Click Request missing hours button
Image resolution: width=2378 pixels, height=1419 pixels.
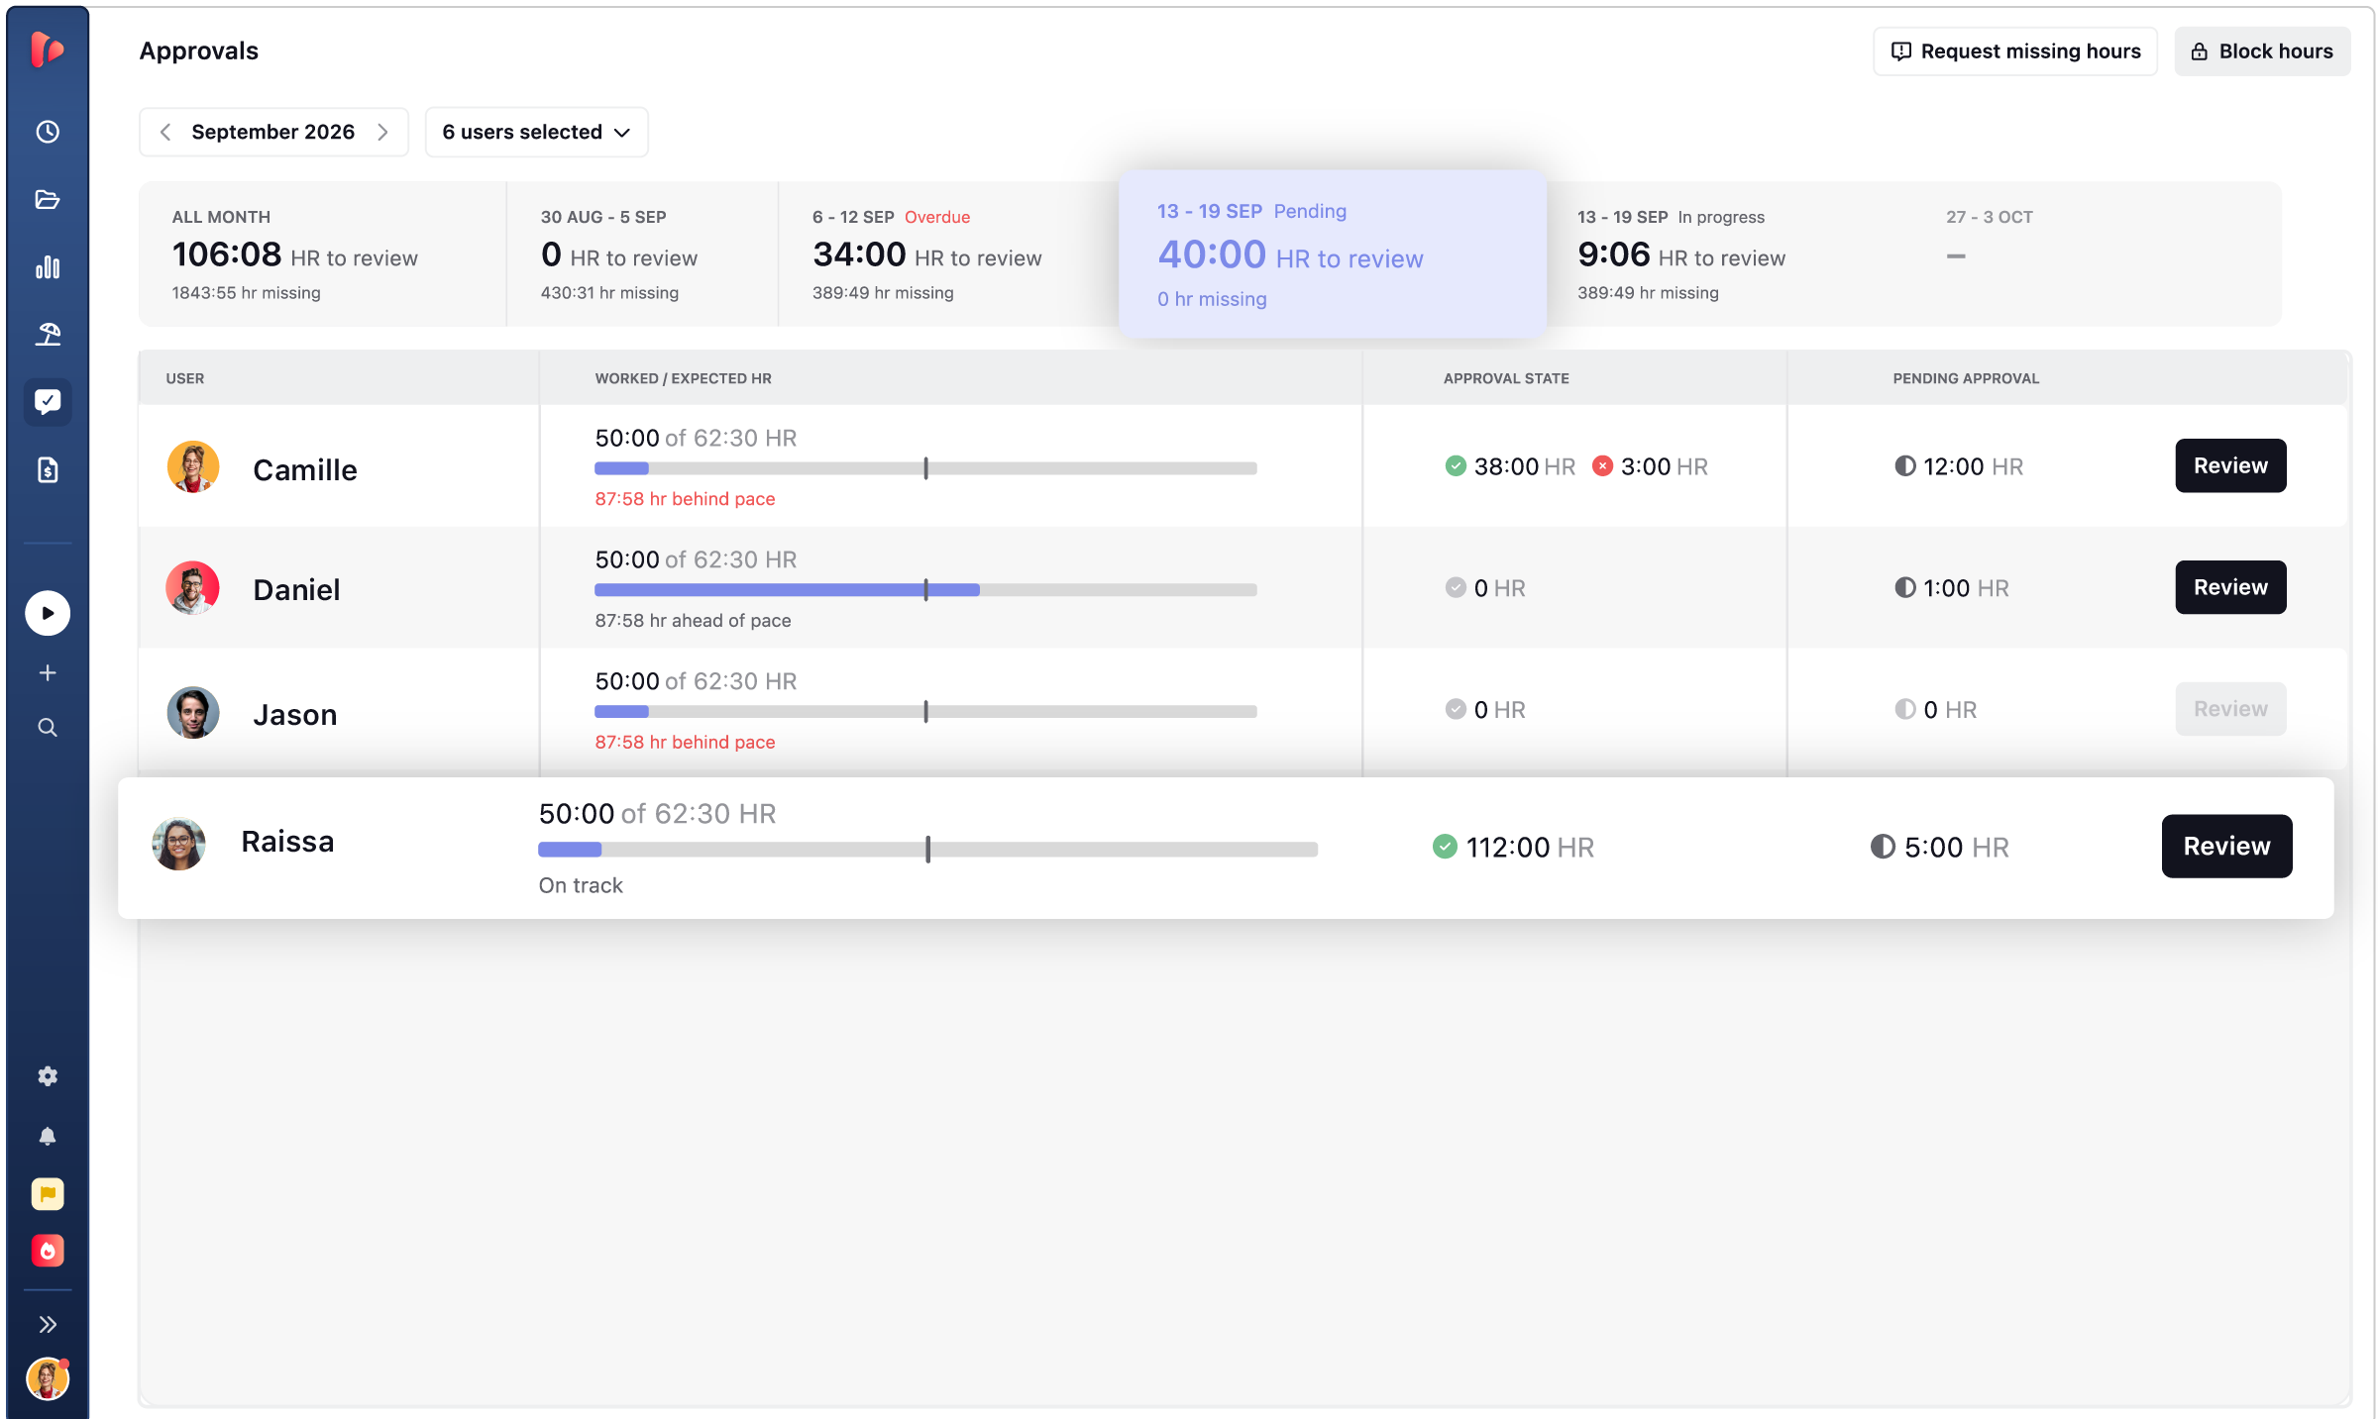tap(2015, 51)
